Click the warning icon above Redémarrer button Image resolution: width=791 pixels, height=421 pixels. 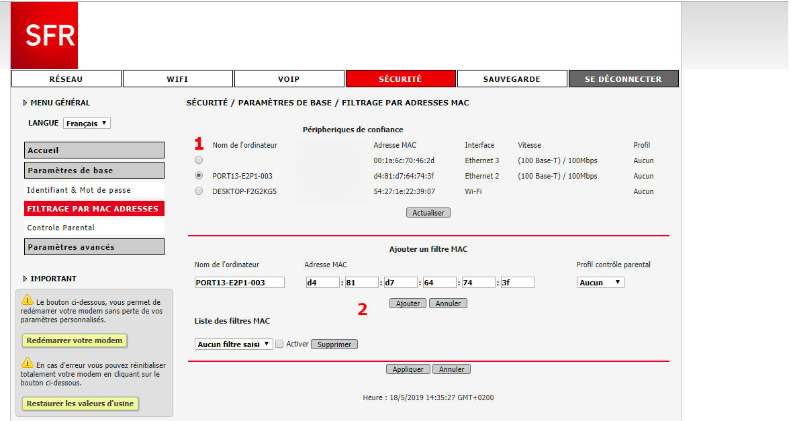point(28,300)
